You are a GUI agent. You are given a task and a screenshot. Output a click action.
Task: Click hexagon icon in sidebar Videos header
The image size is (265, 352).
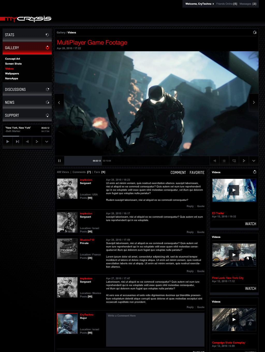[x=255, y=172]
